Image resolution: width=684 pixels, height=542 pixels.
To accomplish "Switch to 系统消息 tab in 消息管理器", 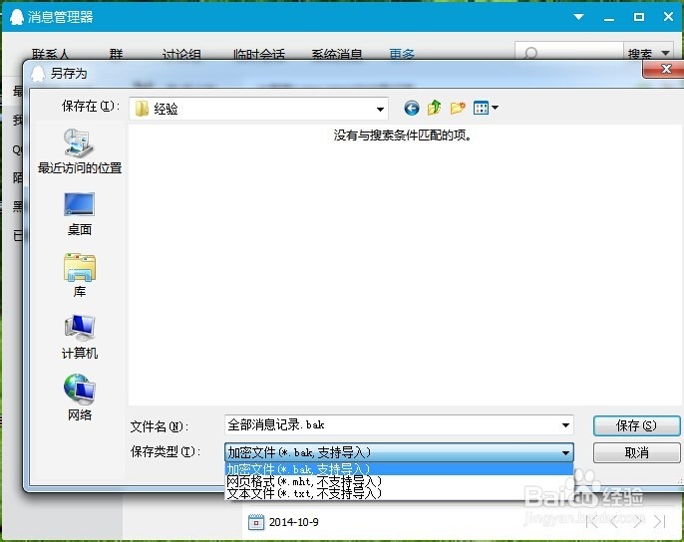I will pyautogui.click(x=337, y=55).
